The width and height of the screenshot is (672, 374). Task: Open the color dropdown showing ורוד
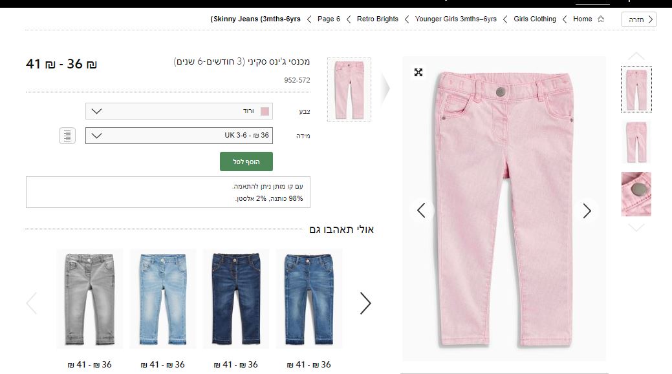[179, 111]
